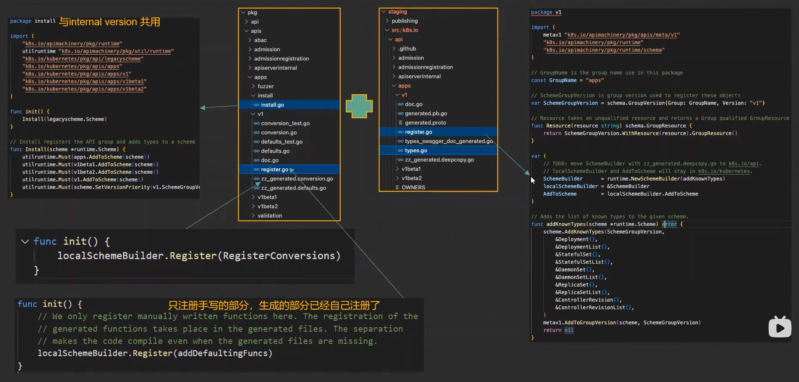Collapse the src/k8s.io folder

[x=387, y=30]
